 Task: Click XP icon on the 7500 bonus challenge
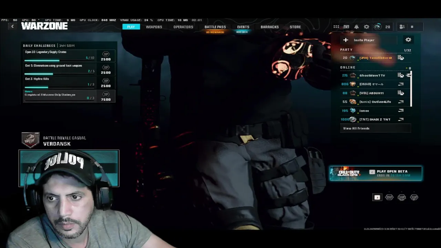(106, 94)
